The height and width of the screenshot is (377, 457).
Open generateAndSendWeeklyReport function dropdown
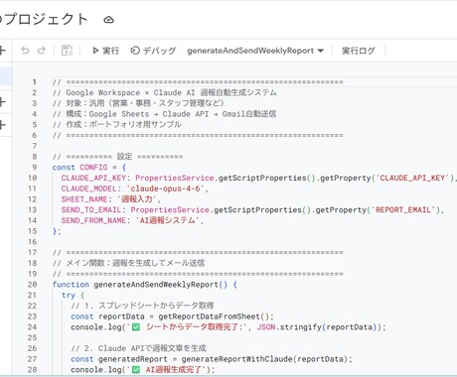(255, 51)
